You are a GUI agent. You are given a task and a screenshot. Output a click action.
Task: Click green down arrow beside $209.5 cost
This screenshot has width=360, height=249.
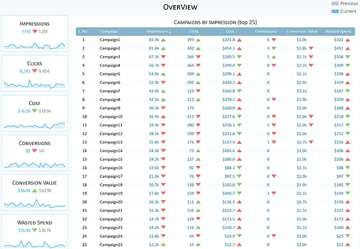[240, 57]
